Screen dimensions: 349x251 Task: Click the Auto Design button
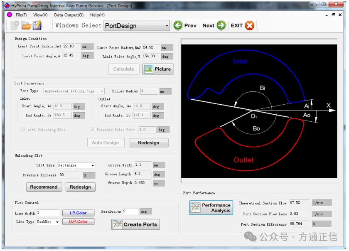[x=106, y=143]
